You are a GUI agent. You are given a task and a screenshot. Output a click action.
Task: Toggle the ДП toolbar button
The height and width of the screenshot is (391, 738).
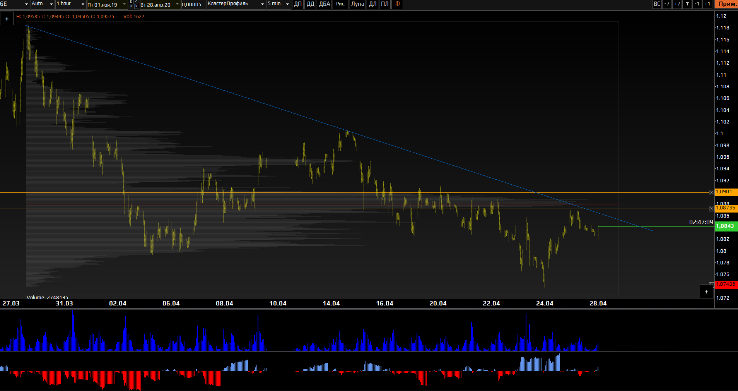pos(298,4)
